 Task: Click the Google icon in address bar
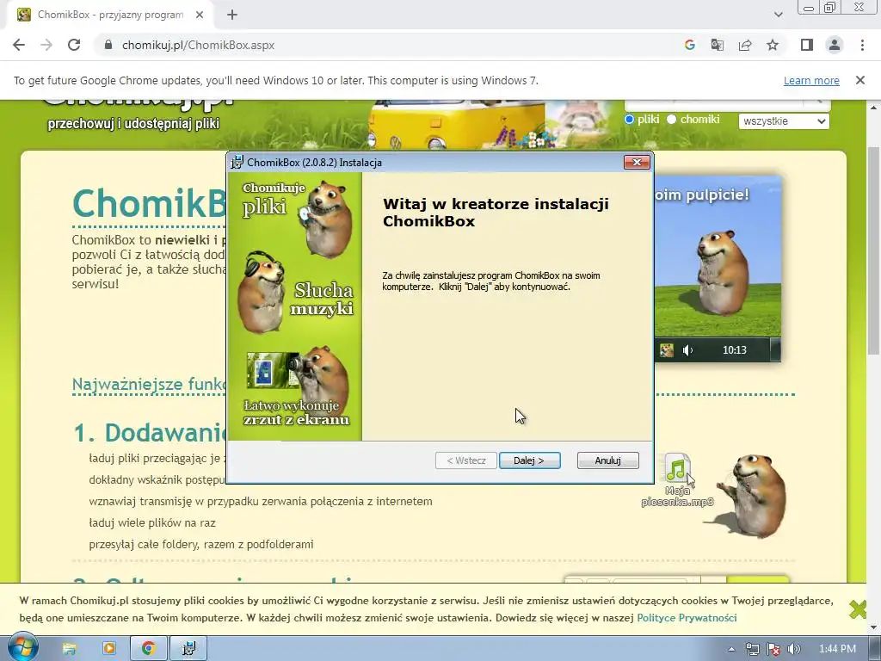tap(689, 45)
